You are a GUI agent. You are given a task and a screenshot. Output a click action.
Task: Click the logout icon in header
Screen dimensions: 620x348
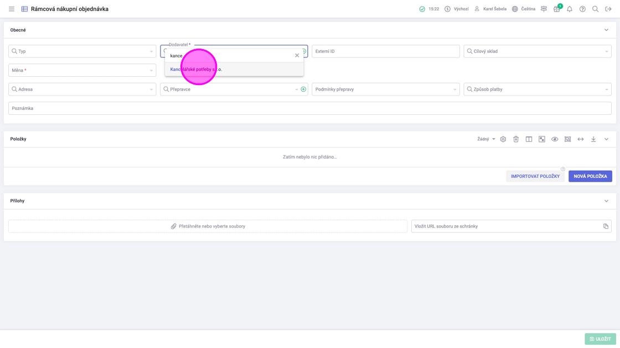(608, 9)
